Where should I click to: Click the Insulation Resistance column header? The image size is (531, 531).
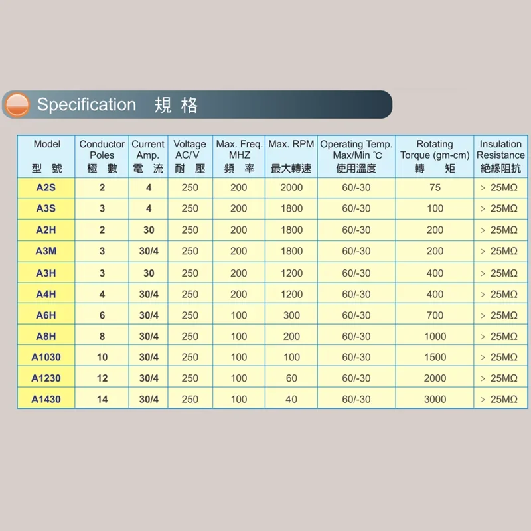click(x=500, y=157)
